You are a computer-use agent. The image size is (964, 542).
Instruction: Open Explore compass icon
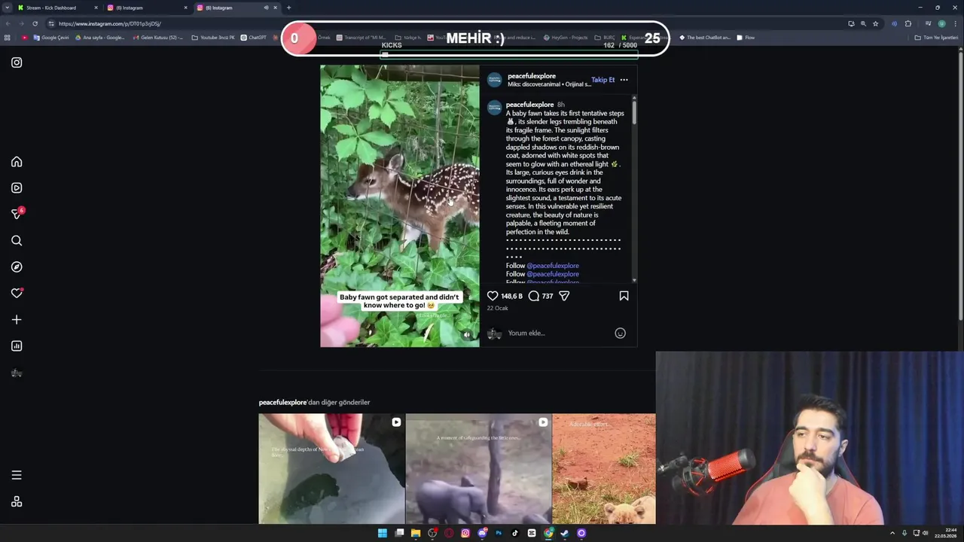(x=17, y=267)
